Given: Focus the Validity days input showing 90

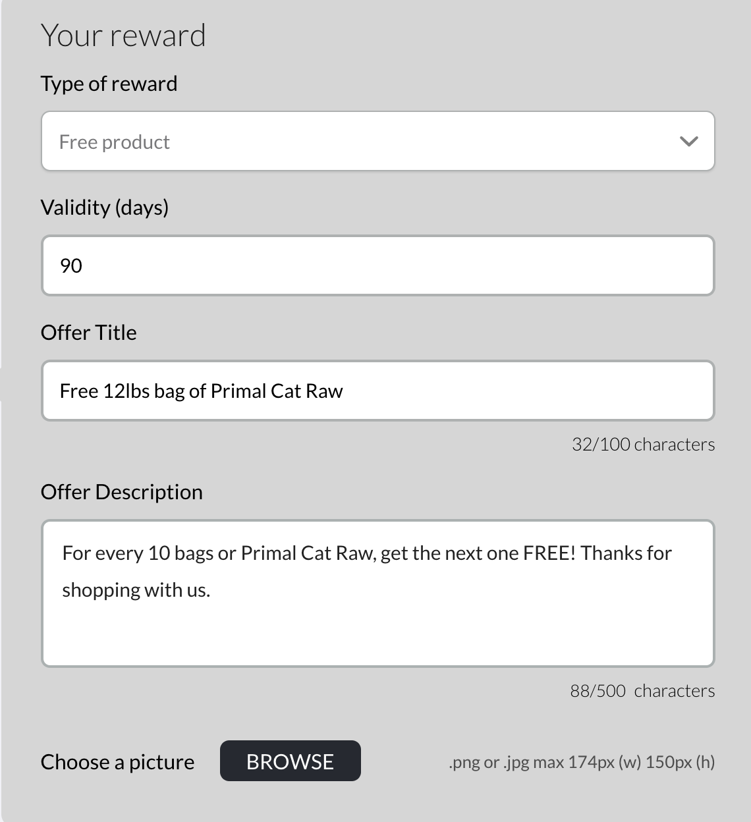Looking at the screenshot, I should [x=377, y=265].
